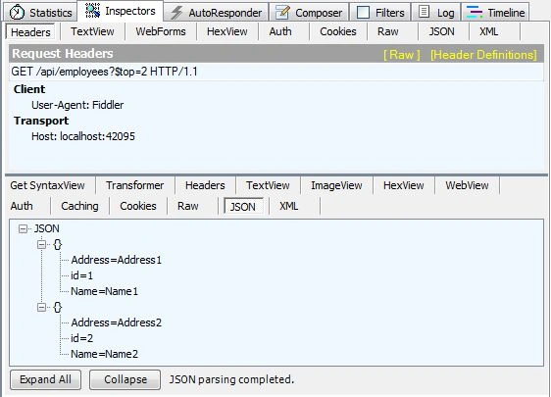The image size is (551, 397).
Task: Open the WebForms request tab
Action: (x=161, y=31)
